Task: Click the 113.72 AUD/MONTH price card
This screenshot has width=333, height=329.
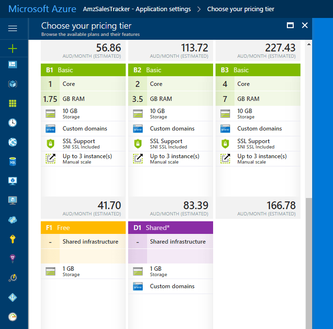Action: click(x=170, y=51)
